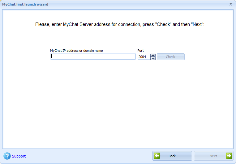Viewport: 236px width, 164px height.
Task: Click the quoted word "Next" in the instruction sentence
Action: 197,24
